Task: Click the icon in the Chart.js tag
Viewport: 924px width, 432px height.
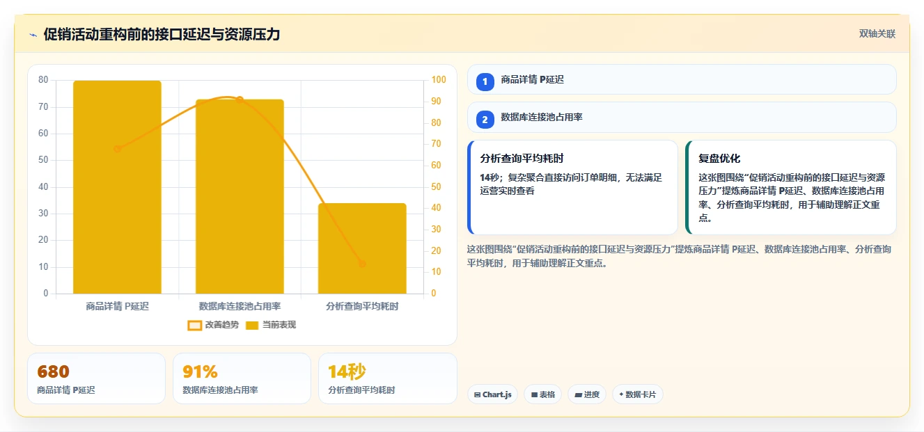Action: click(477, 394)
